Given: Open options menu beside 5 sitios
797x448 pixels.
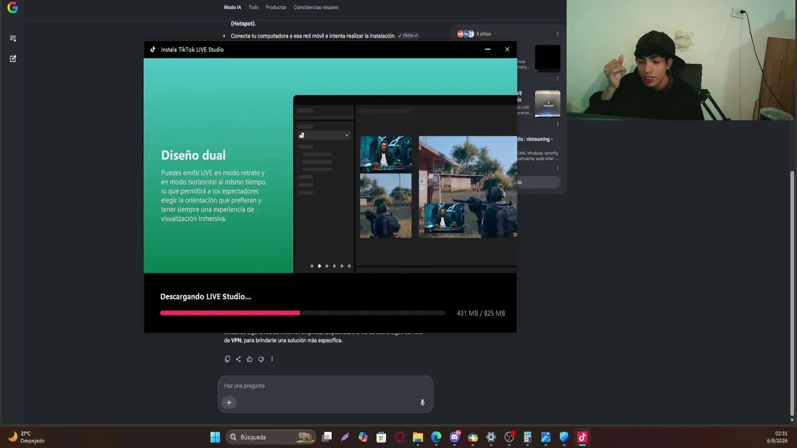Looking at the screenshot, I should [x=557, y=34].
